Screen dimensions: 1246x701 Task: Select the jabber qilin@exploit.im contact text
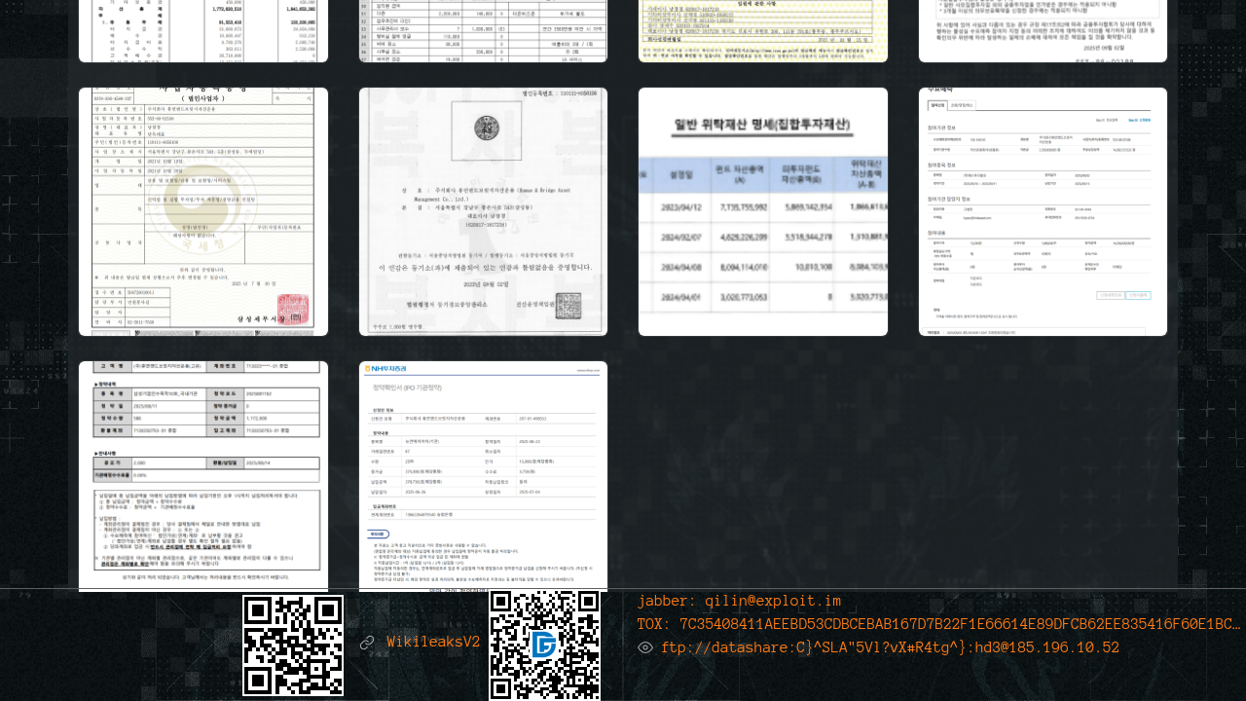click(739, 601)
